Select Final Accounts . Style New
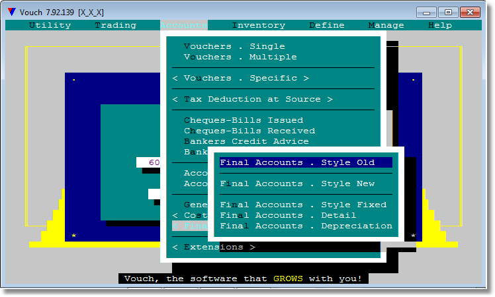Screen dimensions: 495x297 click(297, 183)
